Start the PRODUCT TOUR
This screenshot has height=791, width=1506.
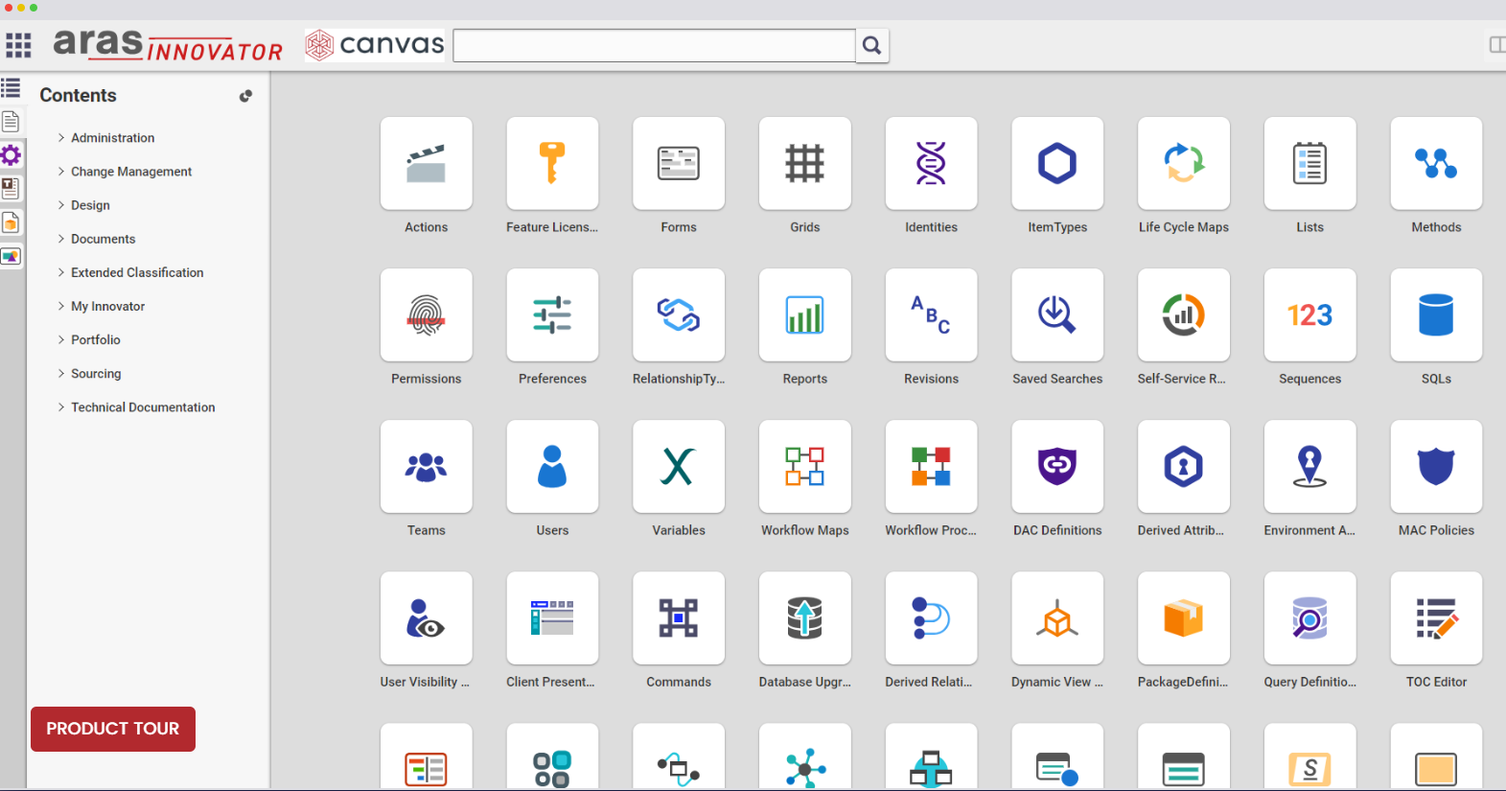click(113, 729)
